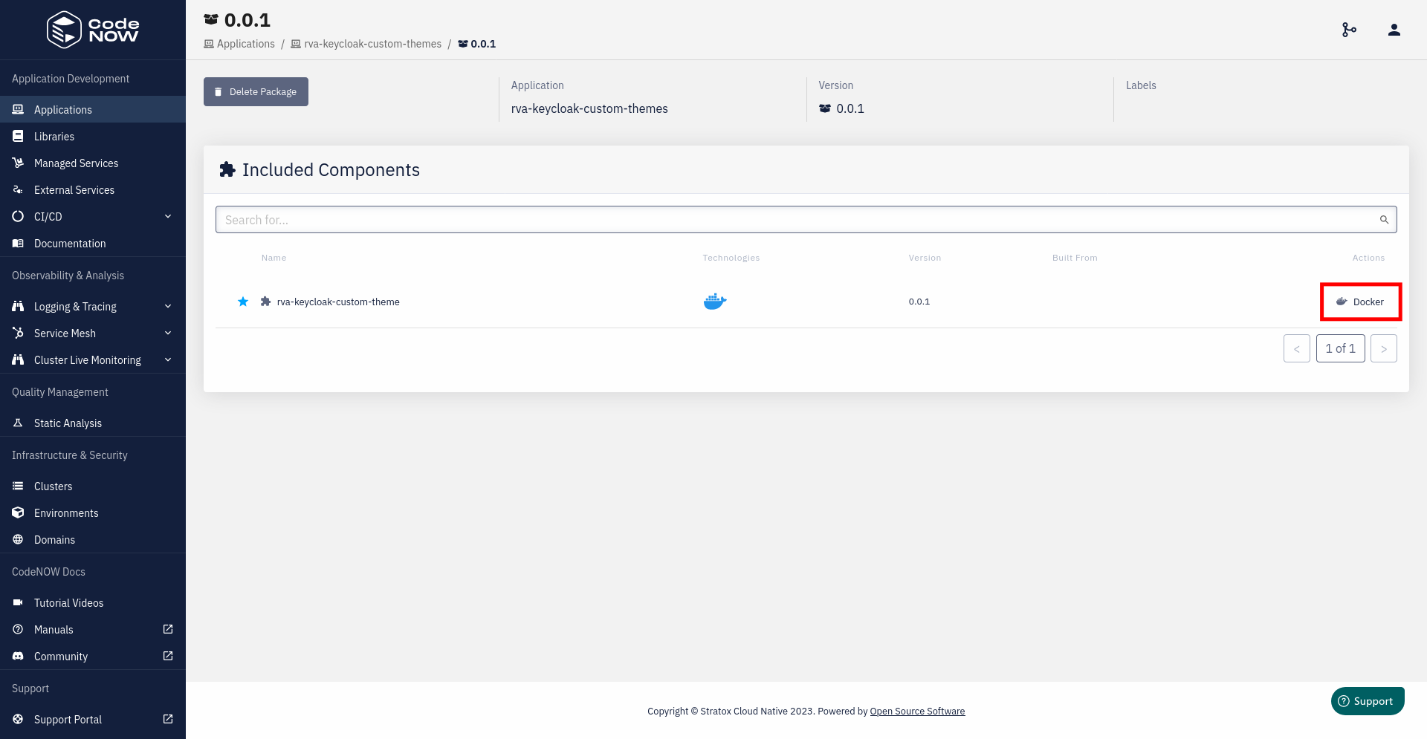Open Environments in the sidebar
The width and height of the screenshot is (1427, 739).
[x=93, y=512]
